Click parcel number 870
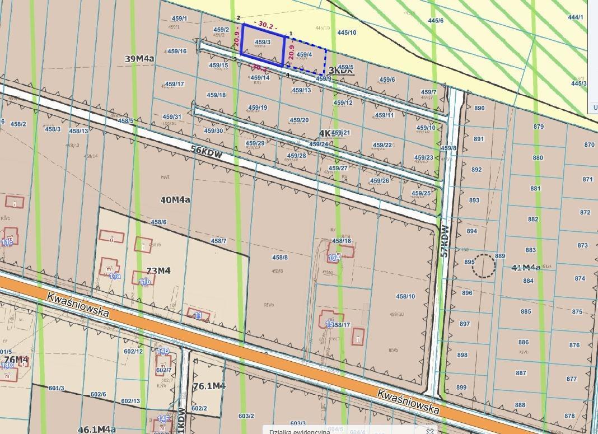The image size is (598, 434). [x=589, y=144]
